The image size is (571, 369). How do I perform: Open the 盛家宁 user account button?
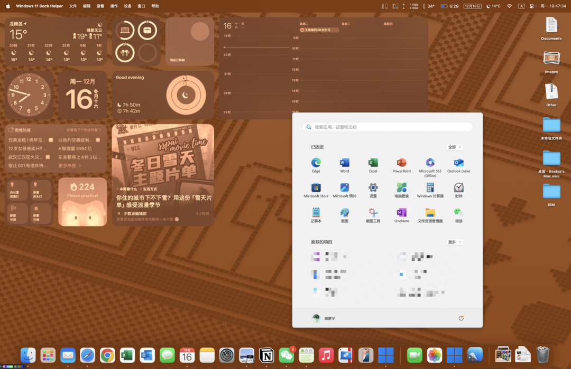tap(324, 318)
